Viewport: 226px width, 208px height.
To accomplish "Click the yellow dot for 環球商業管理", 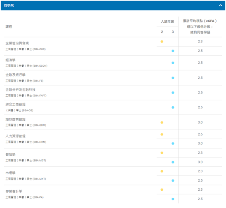I will click(x=162, y=122).
